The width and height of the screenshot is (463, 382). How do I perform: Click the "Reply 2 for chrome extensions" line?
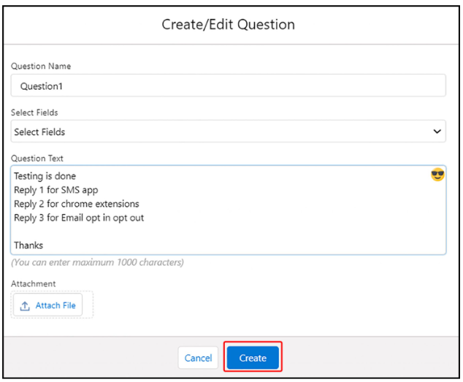pyautogui.click(x=76, y=204)
